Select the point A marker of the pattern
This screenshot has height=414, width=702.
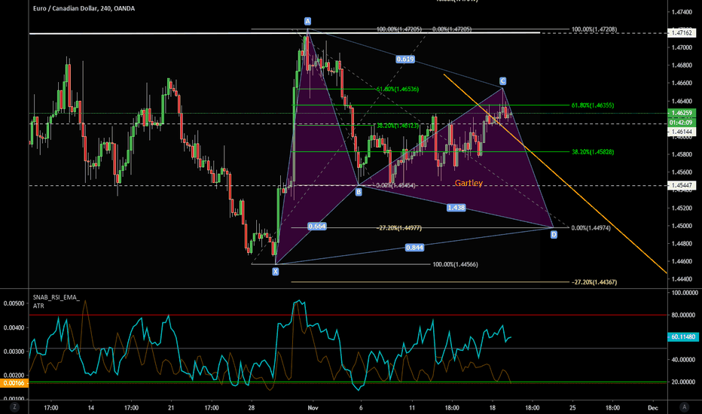tap(307, 20)
